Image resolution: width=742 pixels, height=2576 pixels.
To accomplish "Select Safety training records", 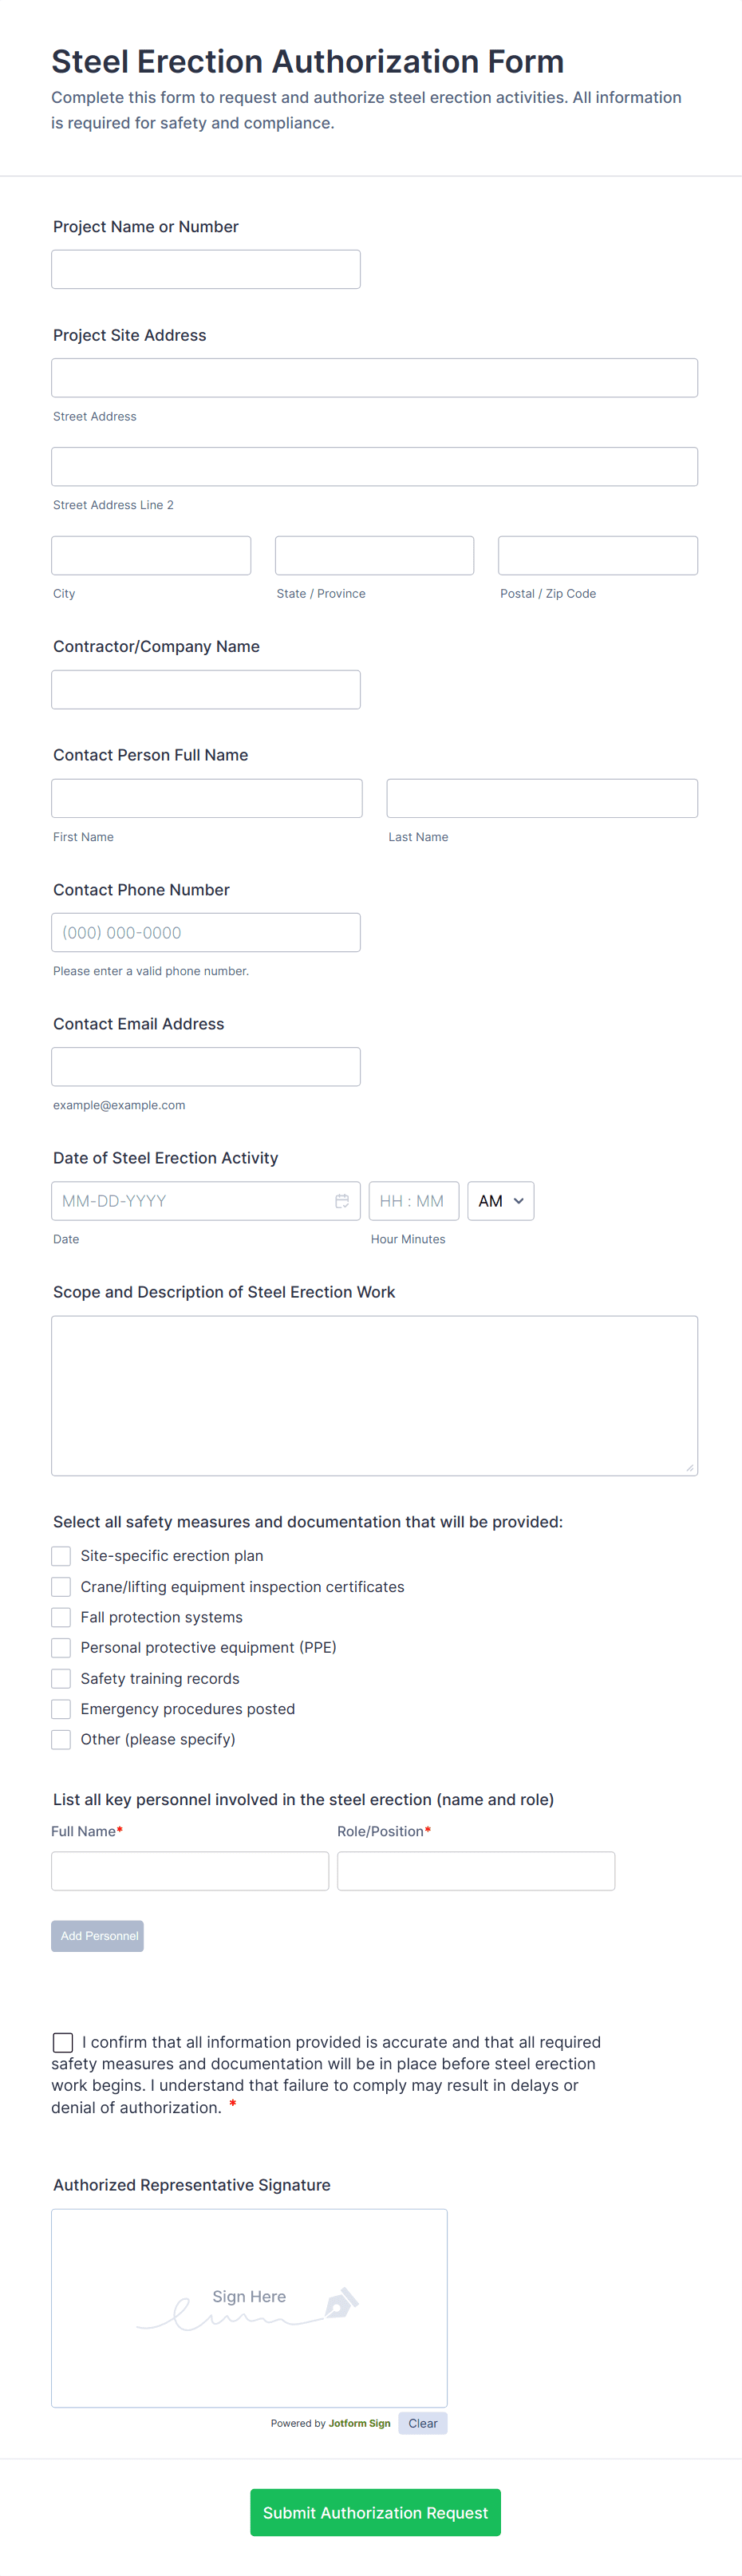I will tap(60, 1678).
